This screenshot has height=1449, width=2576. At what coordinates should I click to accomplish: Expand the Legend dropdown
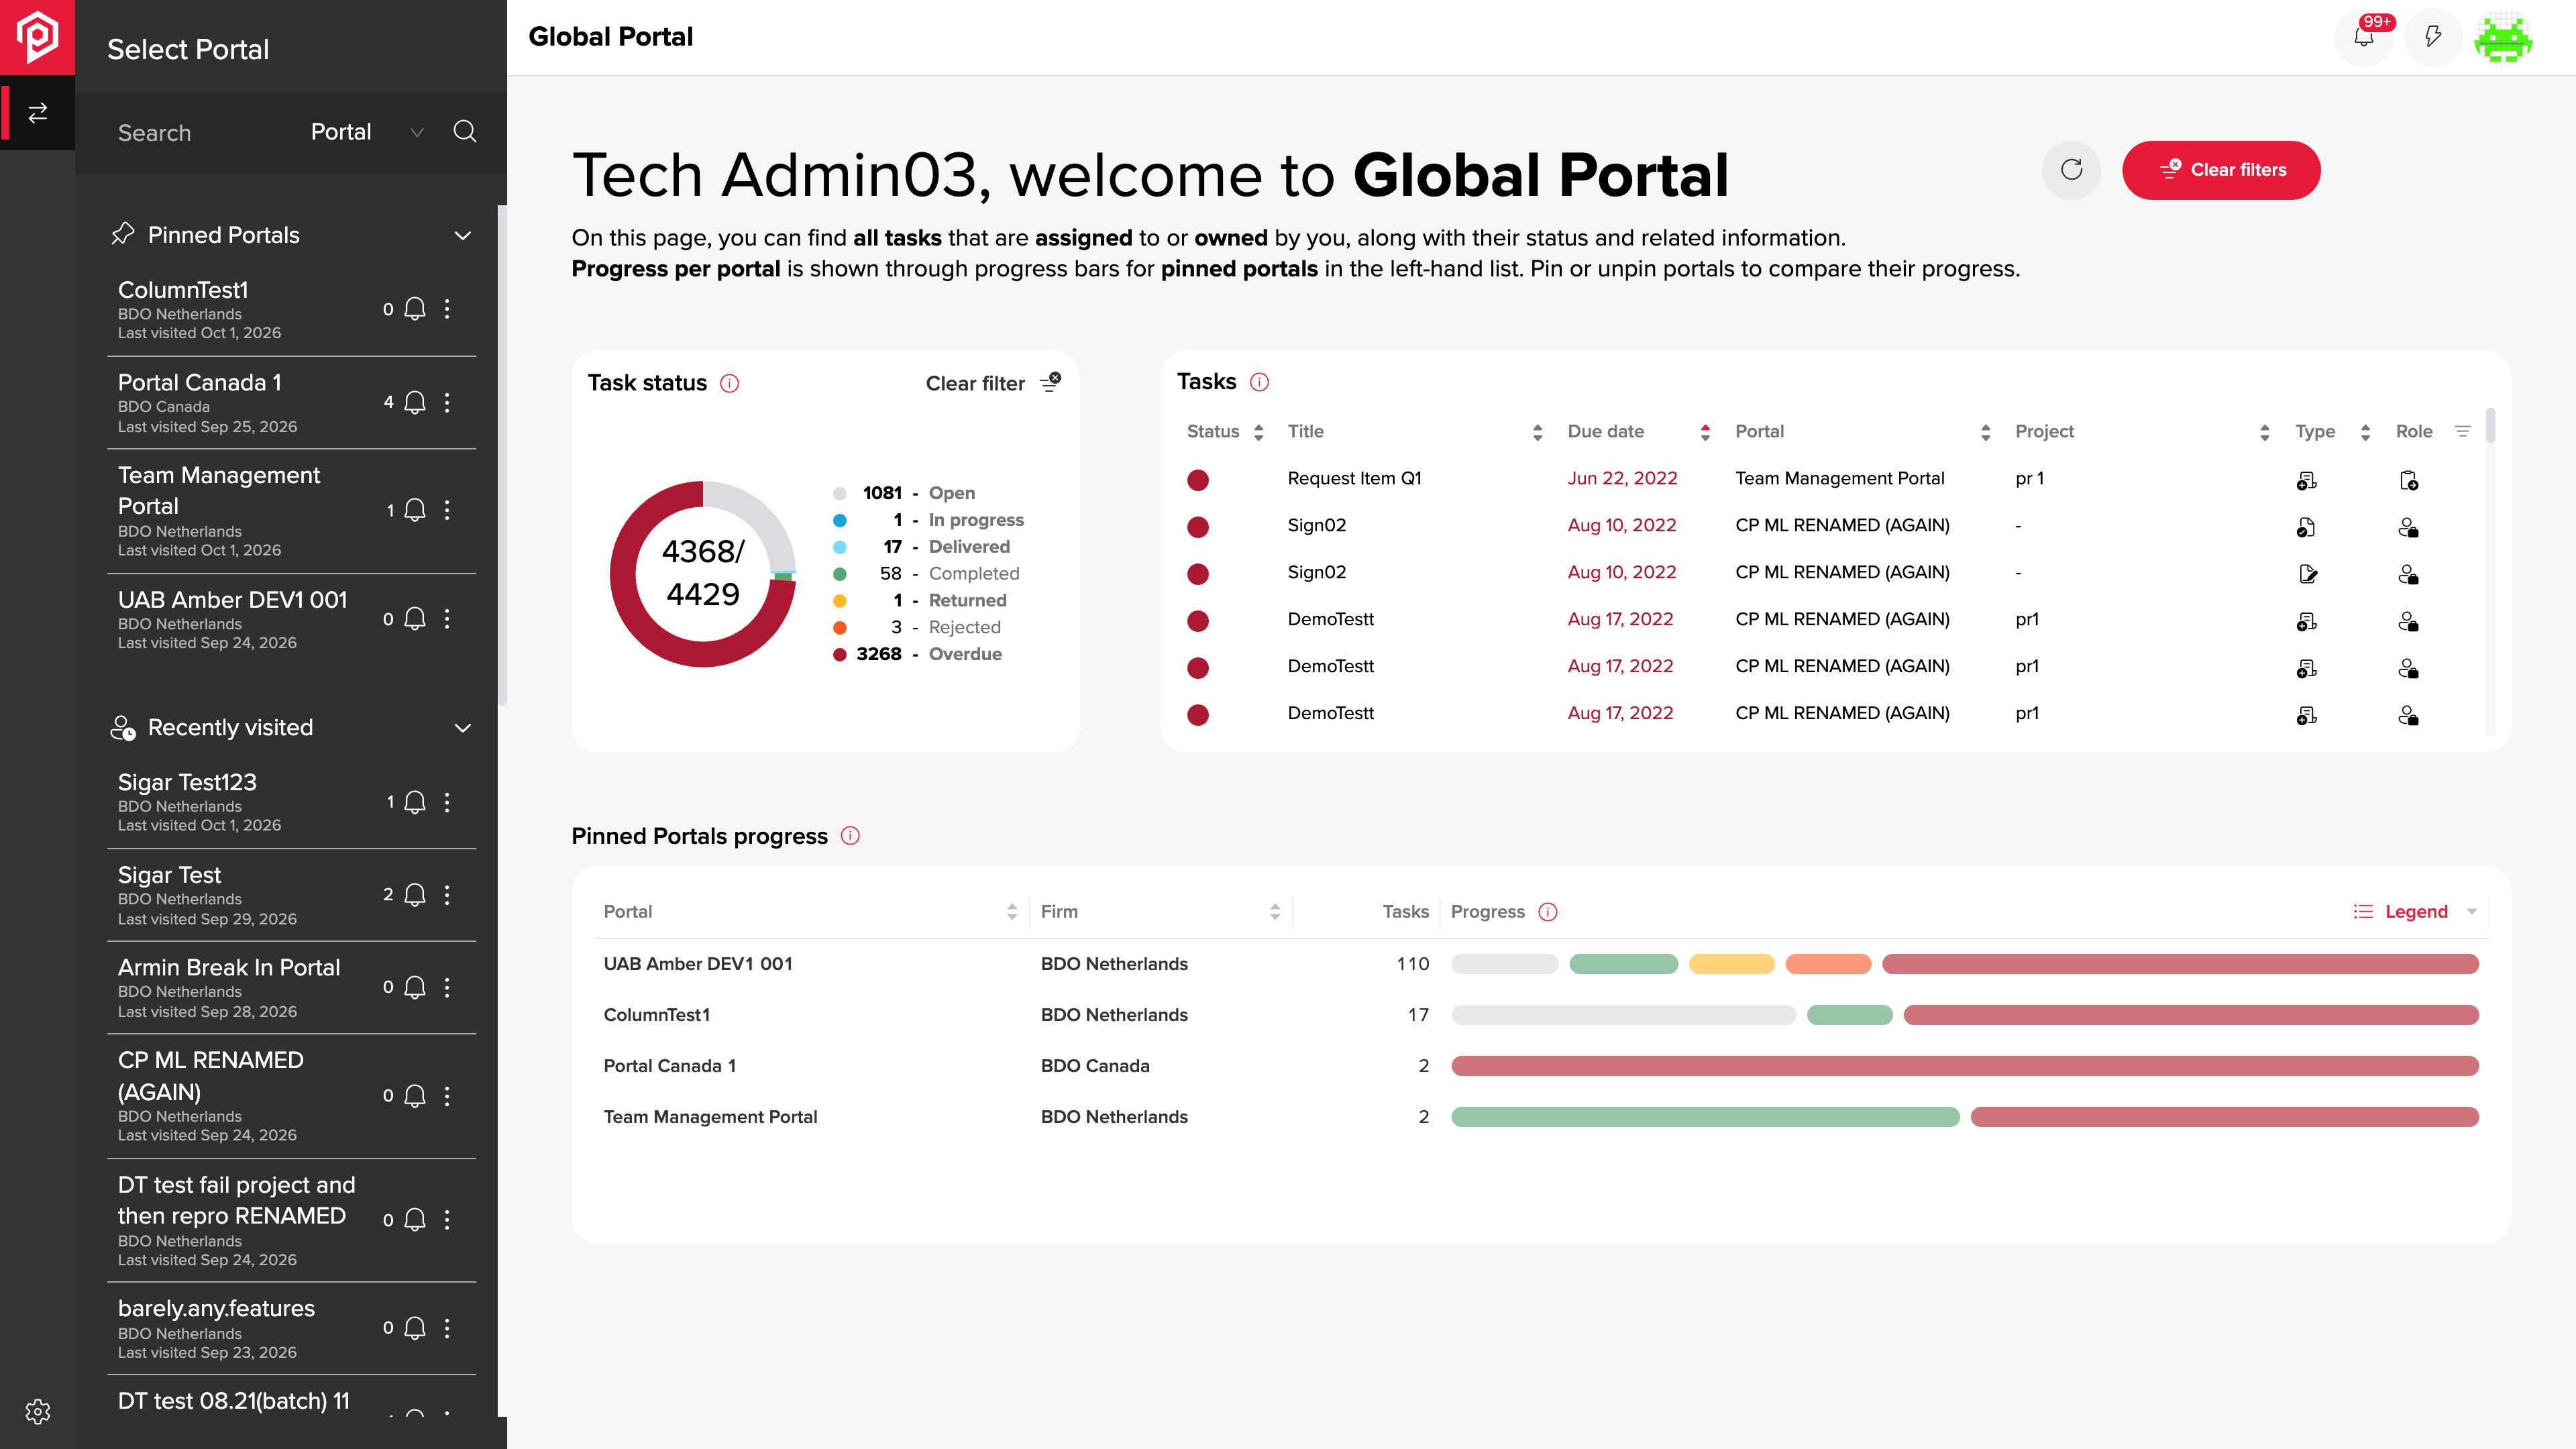[2415, 912]
